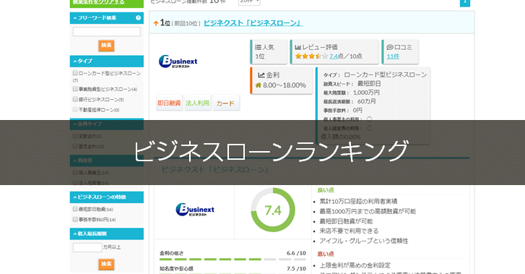Collapse the 利用者 filter section
Screen dimensions: 525x274
pyautogui.click(x=106, y=160)
